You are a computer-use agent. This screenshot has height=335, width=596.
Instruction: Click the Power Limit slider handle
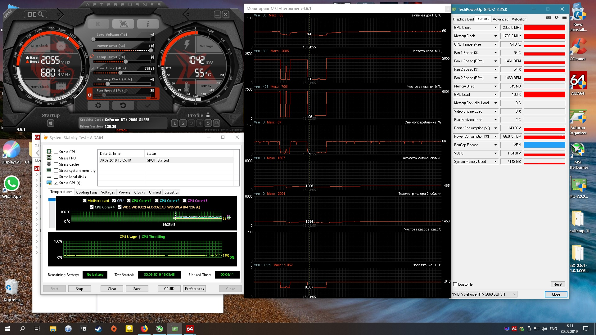tap(151, 51)
